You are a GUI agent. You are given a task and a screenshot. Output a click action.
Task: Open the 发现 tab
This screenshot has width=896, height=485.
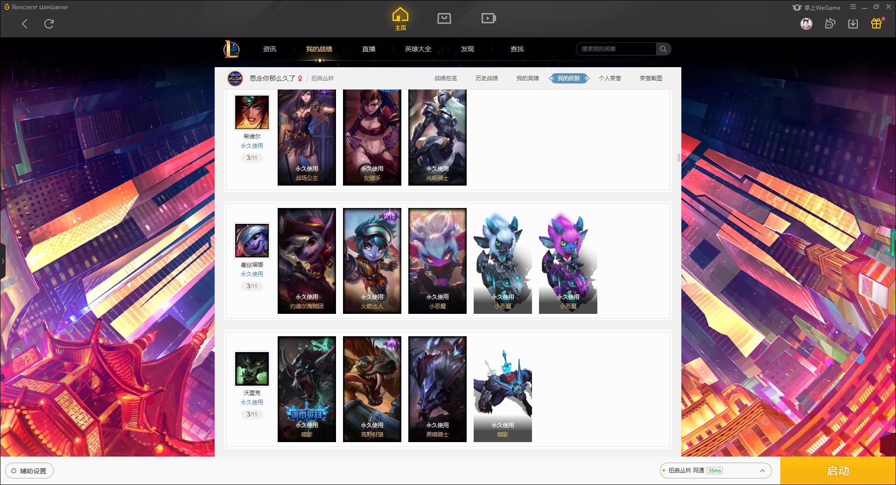click(x=468, y=49)
